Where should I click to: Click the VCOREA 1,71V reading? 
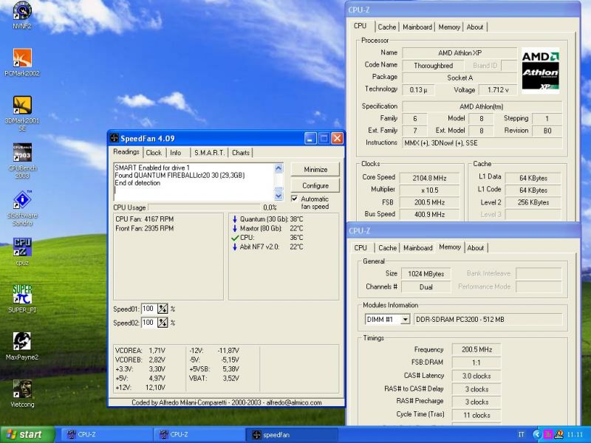pyautogui.click(x=140, y=350)
